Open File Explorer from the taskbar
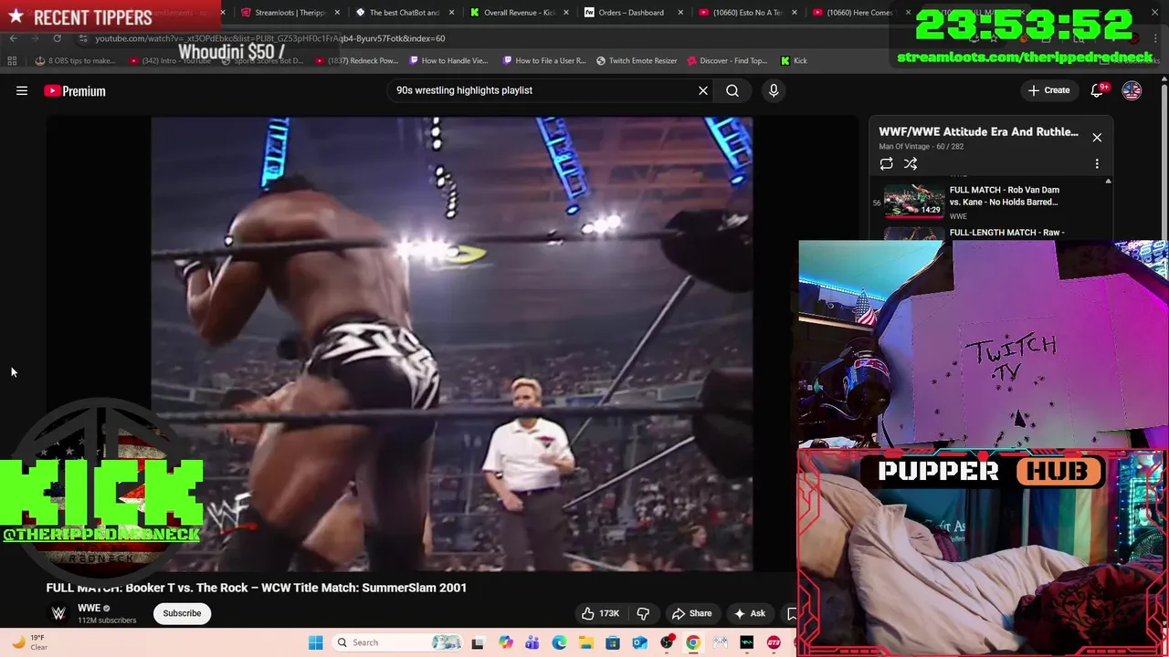This screenshot has width=1169, height=657. point(585,642)
